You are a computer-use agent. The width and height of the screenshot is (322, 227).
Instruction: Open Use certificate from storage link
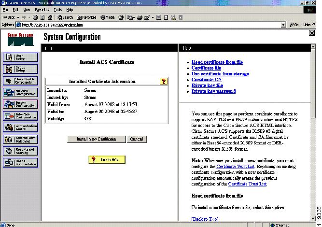click(220, 74)
